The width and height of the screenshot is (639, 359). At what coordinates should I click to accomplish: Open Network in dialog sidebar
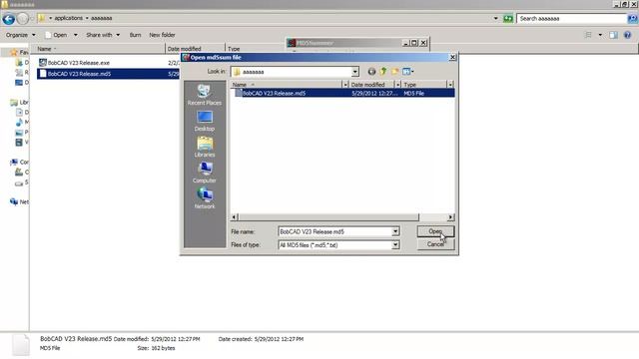pos(204,198)
